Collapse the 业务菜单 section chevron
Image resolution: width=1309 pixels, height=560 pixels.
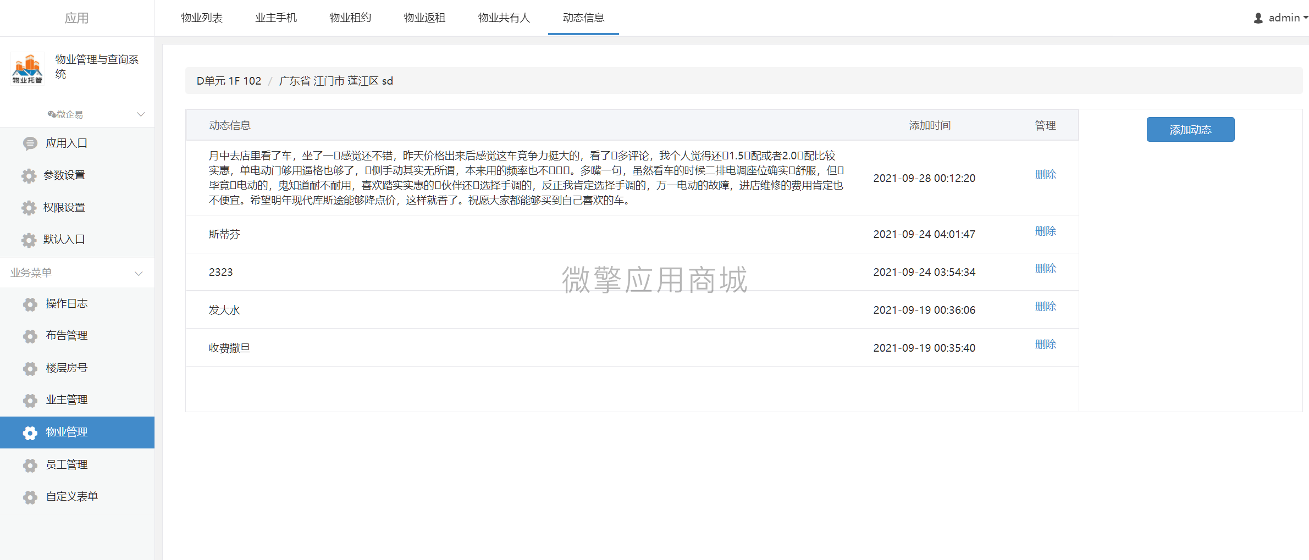coord(139,273)
